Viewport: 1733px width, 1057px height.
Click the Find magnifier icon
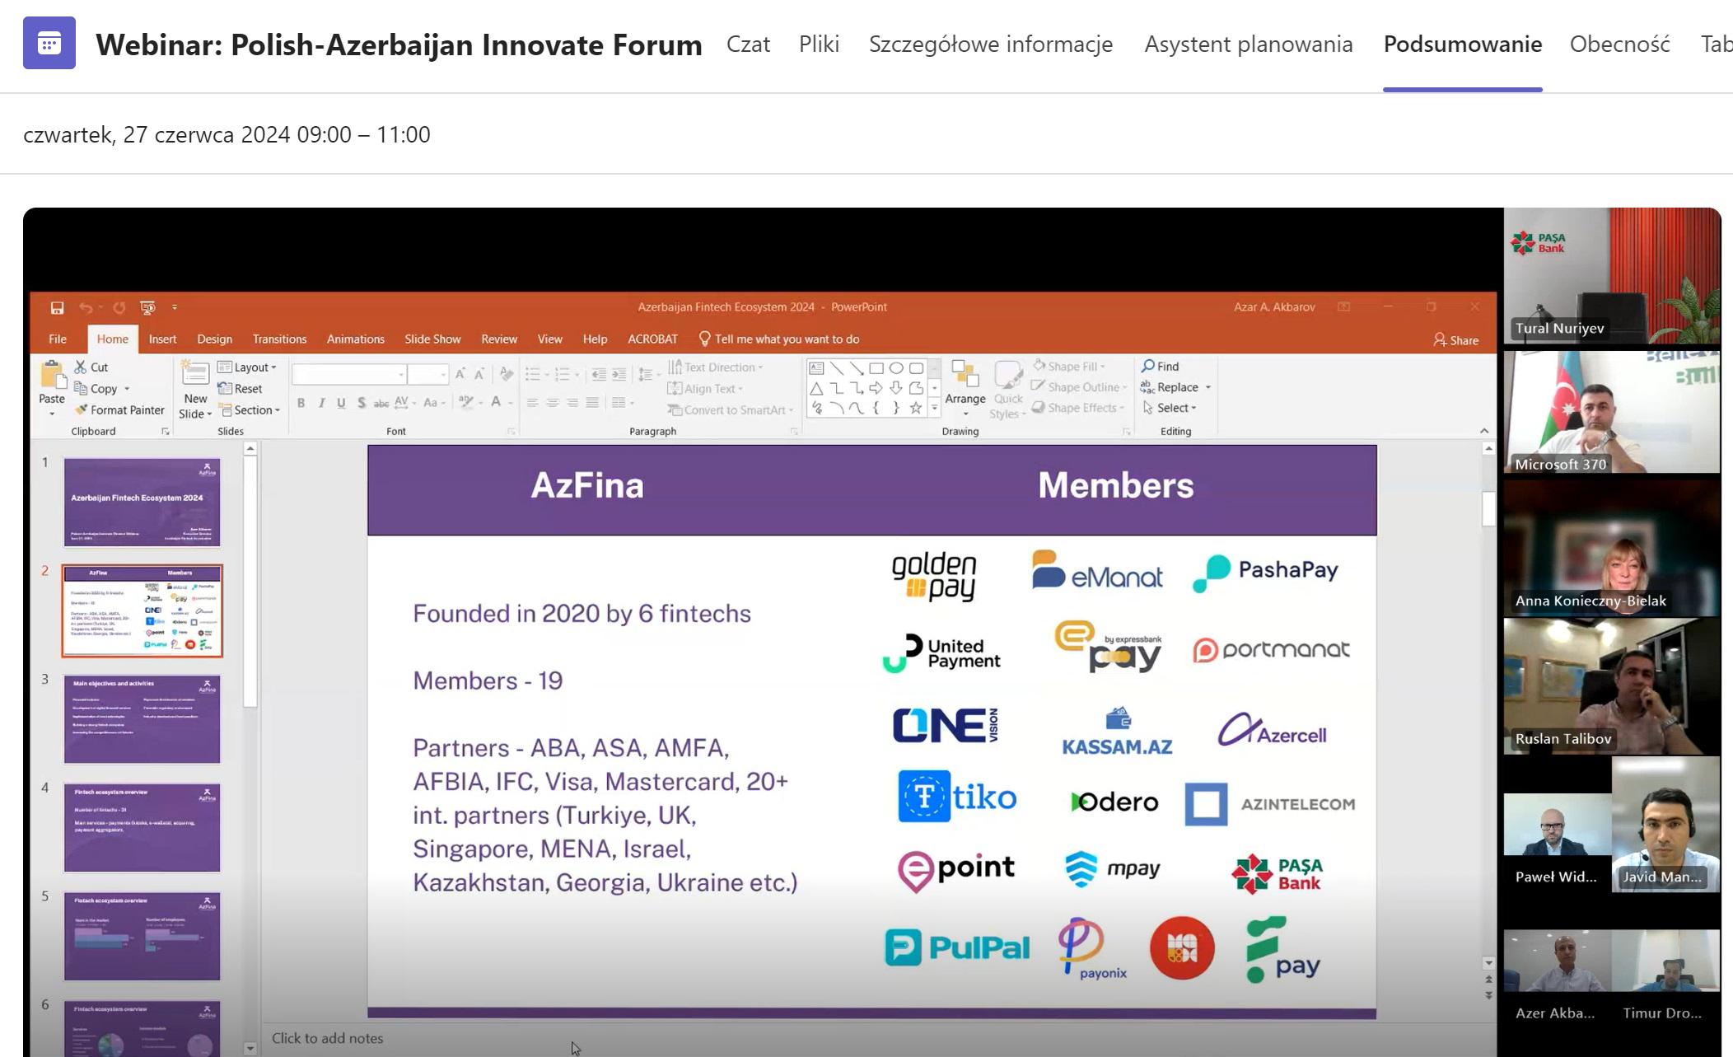point(1147,366)
